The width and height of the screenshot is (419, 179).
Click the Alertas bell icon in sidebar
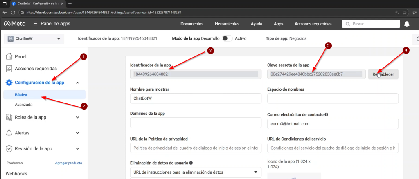(9, 133)
